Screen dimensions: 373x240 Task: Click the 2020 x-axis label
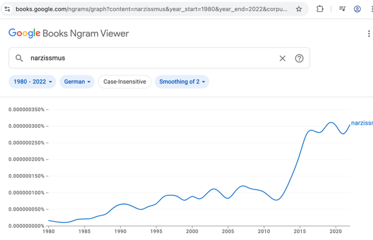coord(336,231)
